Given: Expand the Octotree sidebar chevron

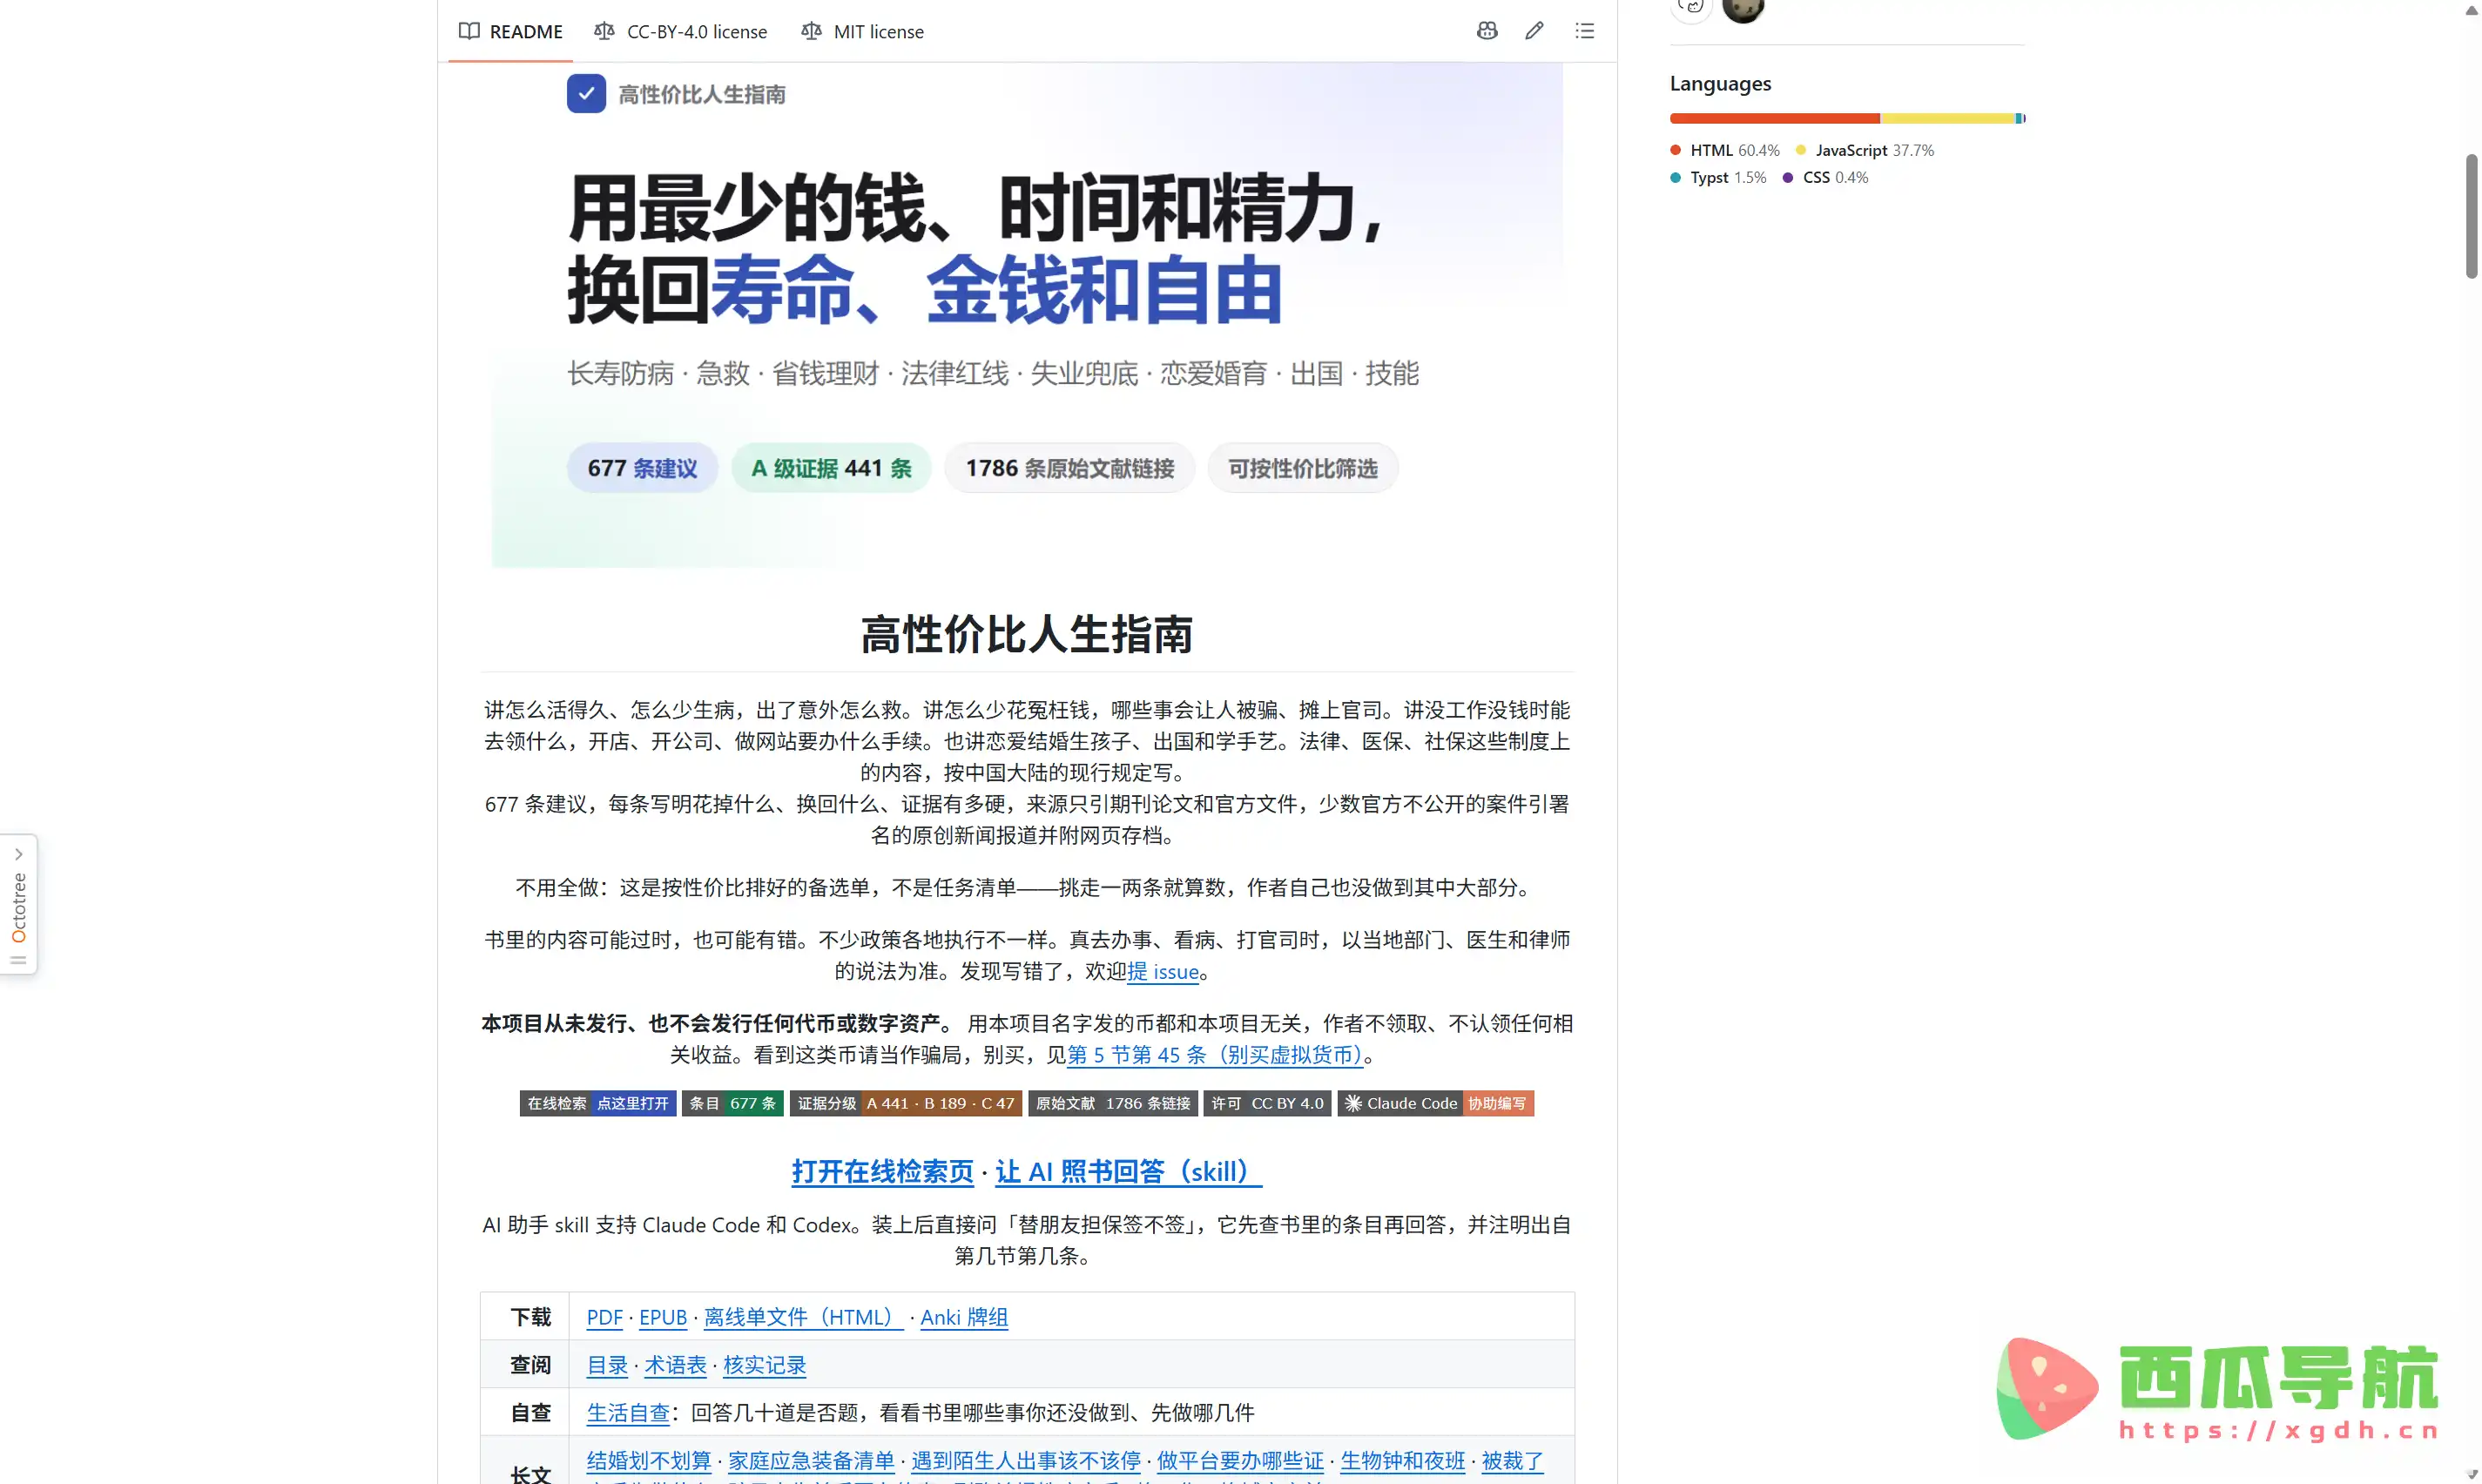Looking at the screenshot, I should (18, 854).
